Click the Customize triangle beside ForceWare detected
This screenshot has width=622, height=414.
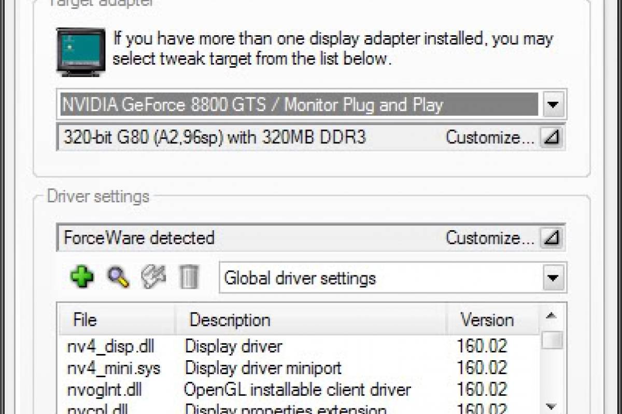click(550, 238)
